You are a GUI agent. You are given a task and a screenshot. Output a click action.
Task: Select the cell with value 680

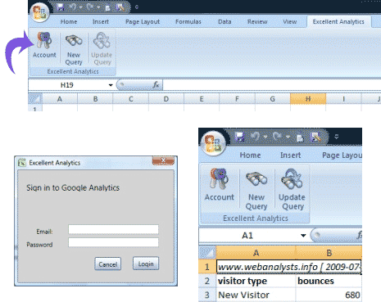pyautogui.click(x=329, y=295)
